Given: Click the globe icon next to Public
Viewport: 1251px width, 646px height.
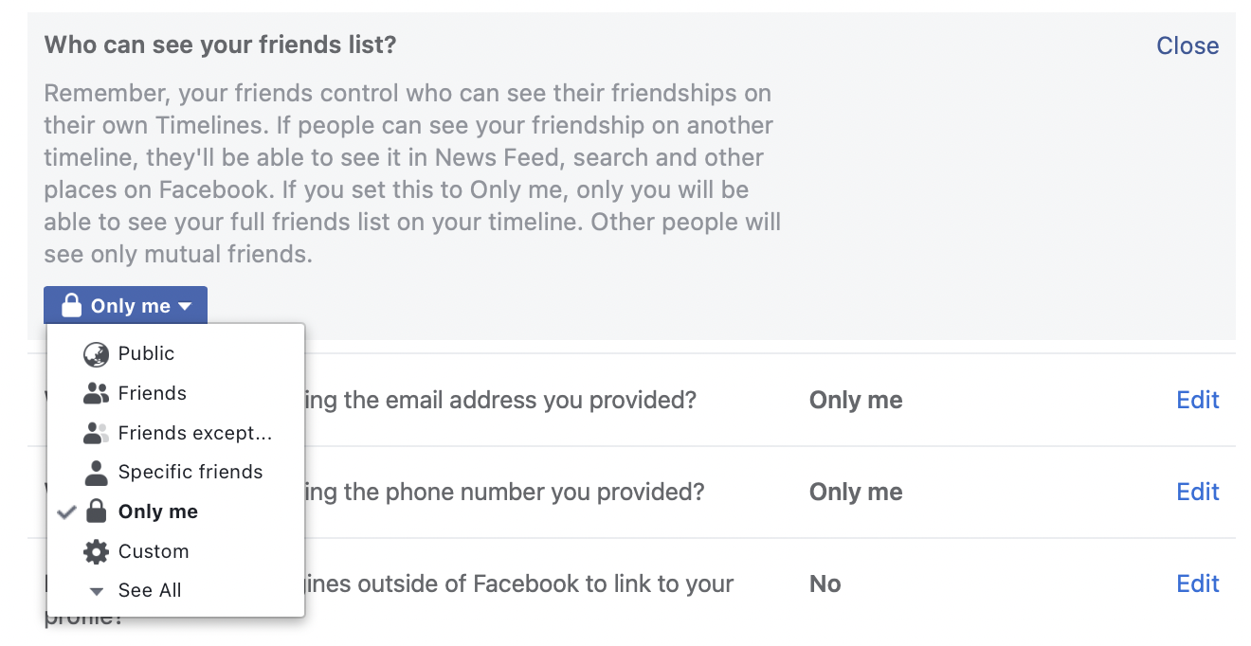Looking at the screenshot, I should point(96,355).
